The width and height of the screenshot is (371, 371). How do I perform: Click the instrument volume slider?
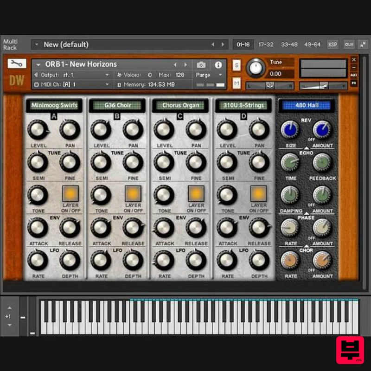click(x=323, y=84)
